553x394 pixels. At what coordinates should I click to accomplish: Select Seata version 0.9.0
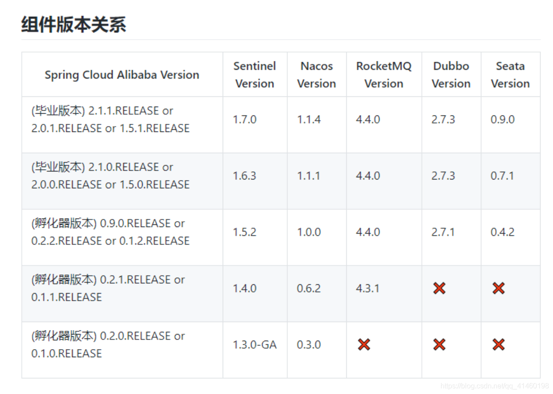(x=503, y=119)
